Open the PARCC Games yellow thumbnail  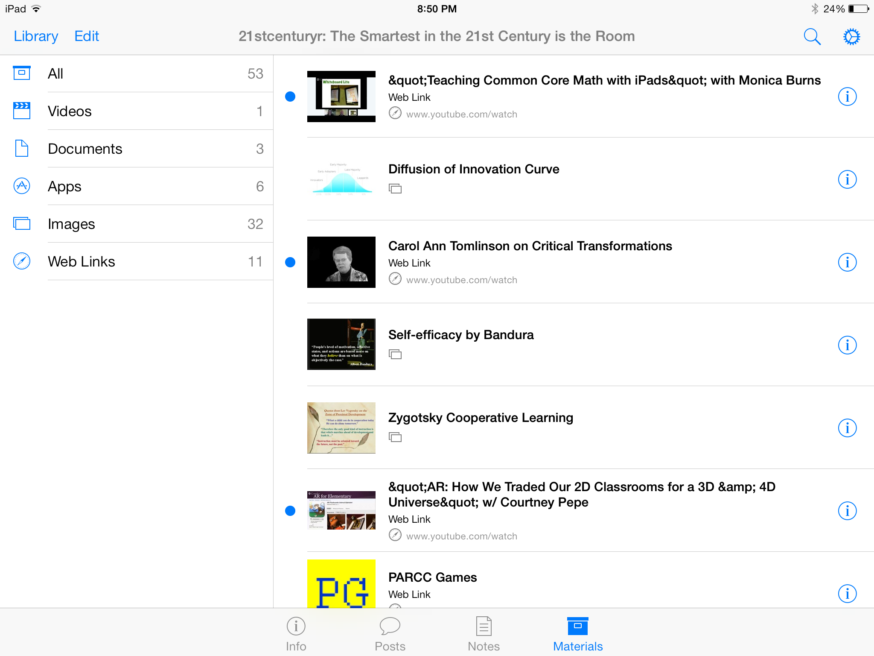click(x=341, y=584)
